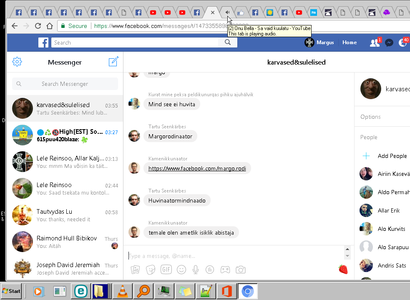Reload the page

pos(38,26)
